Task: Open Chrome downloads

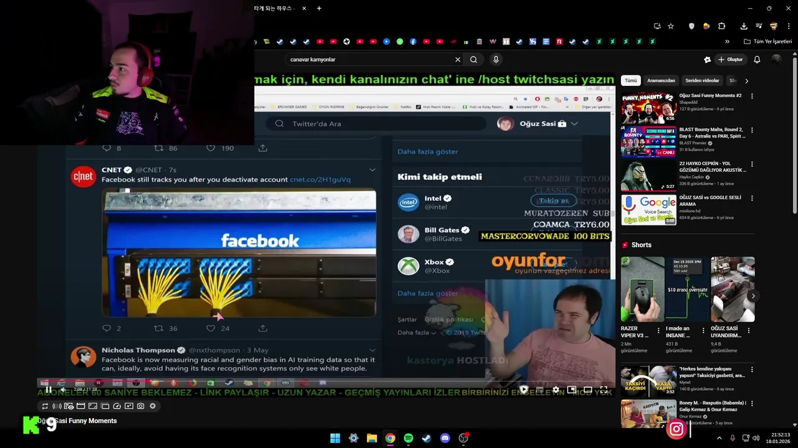Action: (744, 26)
